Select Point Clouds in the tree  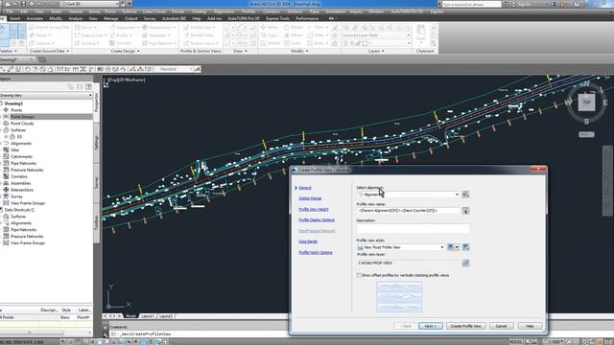[22, 124]
